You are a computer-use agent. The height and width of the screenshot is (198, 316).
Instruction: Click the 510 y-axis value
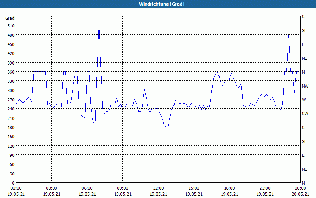coord(11,26)
